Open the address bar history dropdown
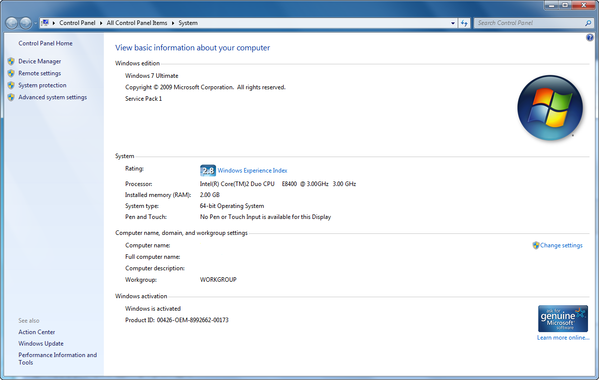The image size is (599, 380). [453, 23]
